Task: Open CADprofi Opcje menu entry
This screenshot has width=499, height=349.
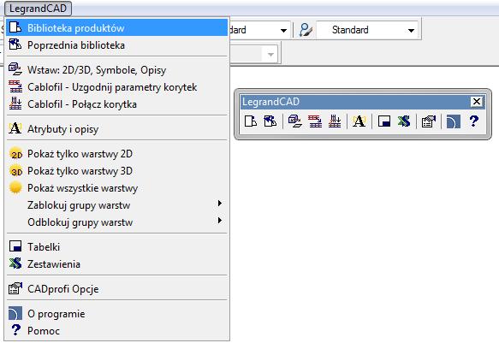Action: (116, 289)
